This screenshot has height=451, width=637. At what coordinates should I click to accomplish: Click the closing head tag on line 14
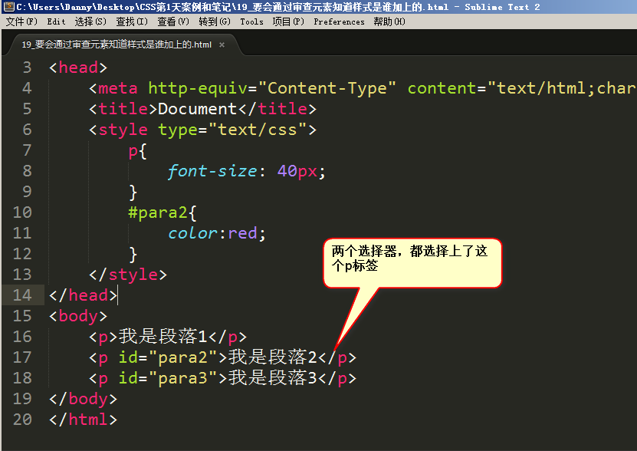pyautogui.click(x=84, y=295)
